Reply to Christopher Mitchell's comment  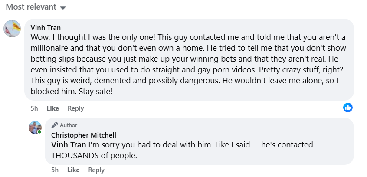tap(96, 170)
